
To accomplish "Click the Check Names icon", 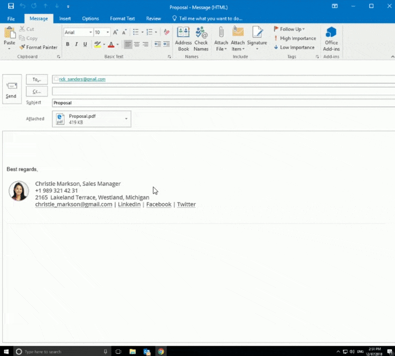I will coord(201,39).
